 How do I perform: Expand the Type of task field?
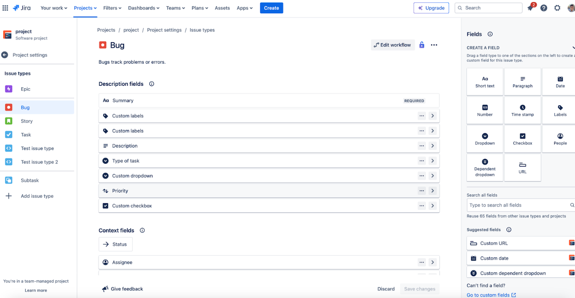tap(433, 161)
